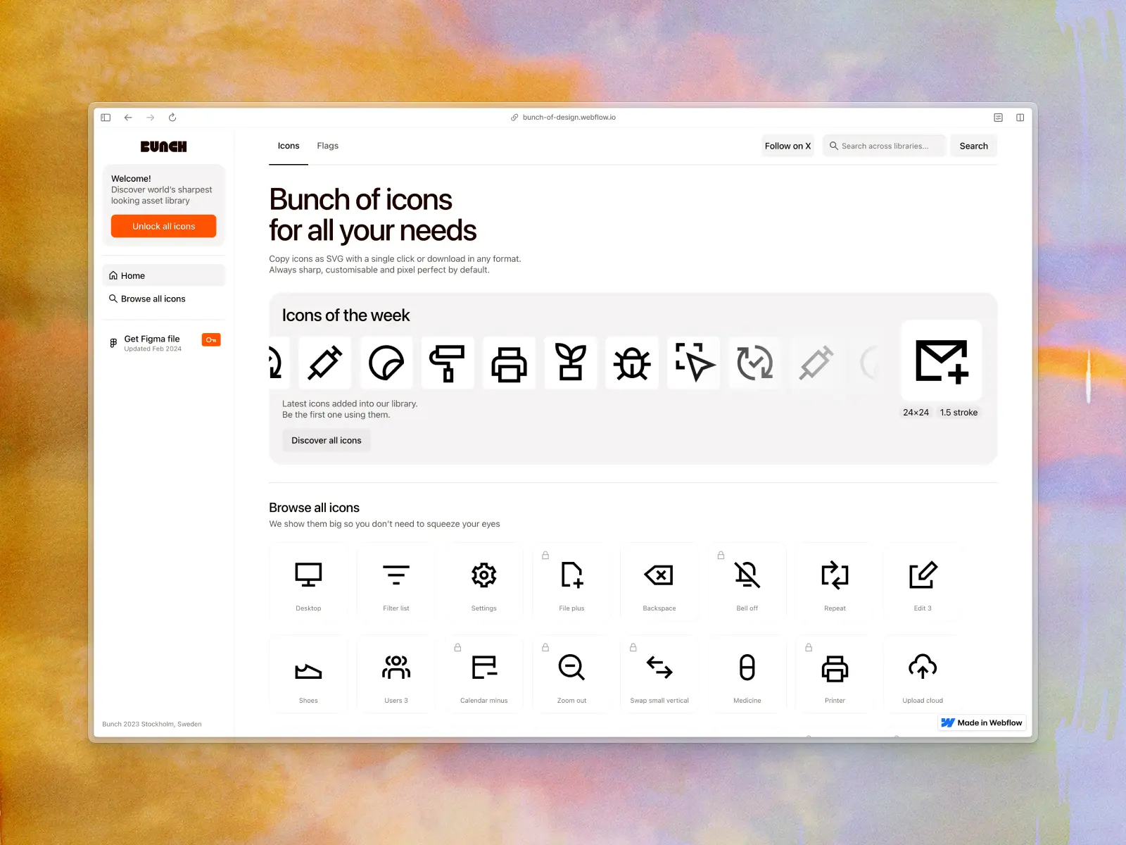Image resolution: width=1126 pixels, height=845 pixels.
Task: Click the Made in Webflow badge
Action: click(x=982, y=722)
